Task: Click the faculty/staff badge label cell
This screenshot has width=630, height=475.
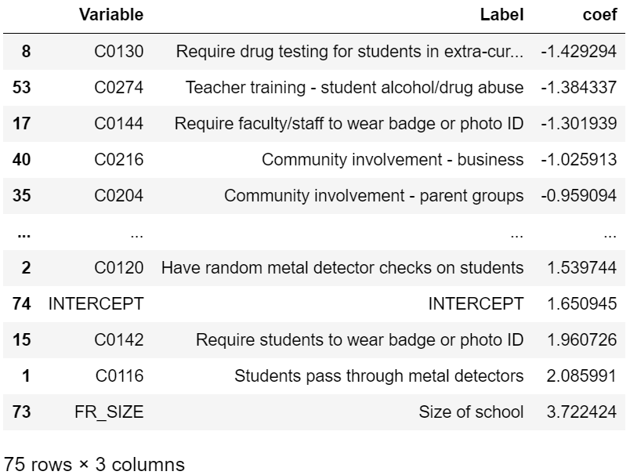Action: click(x=349, y=123)
